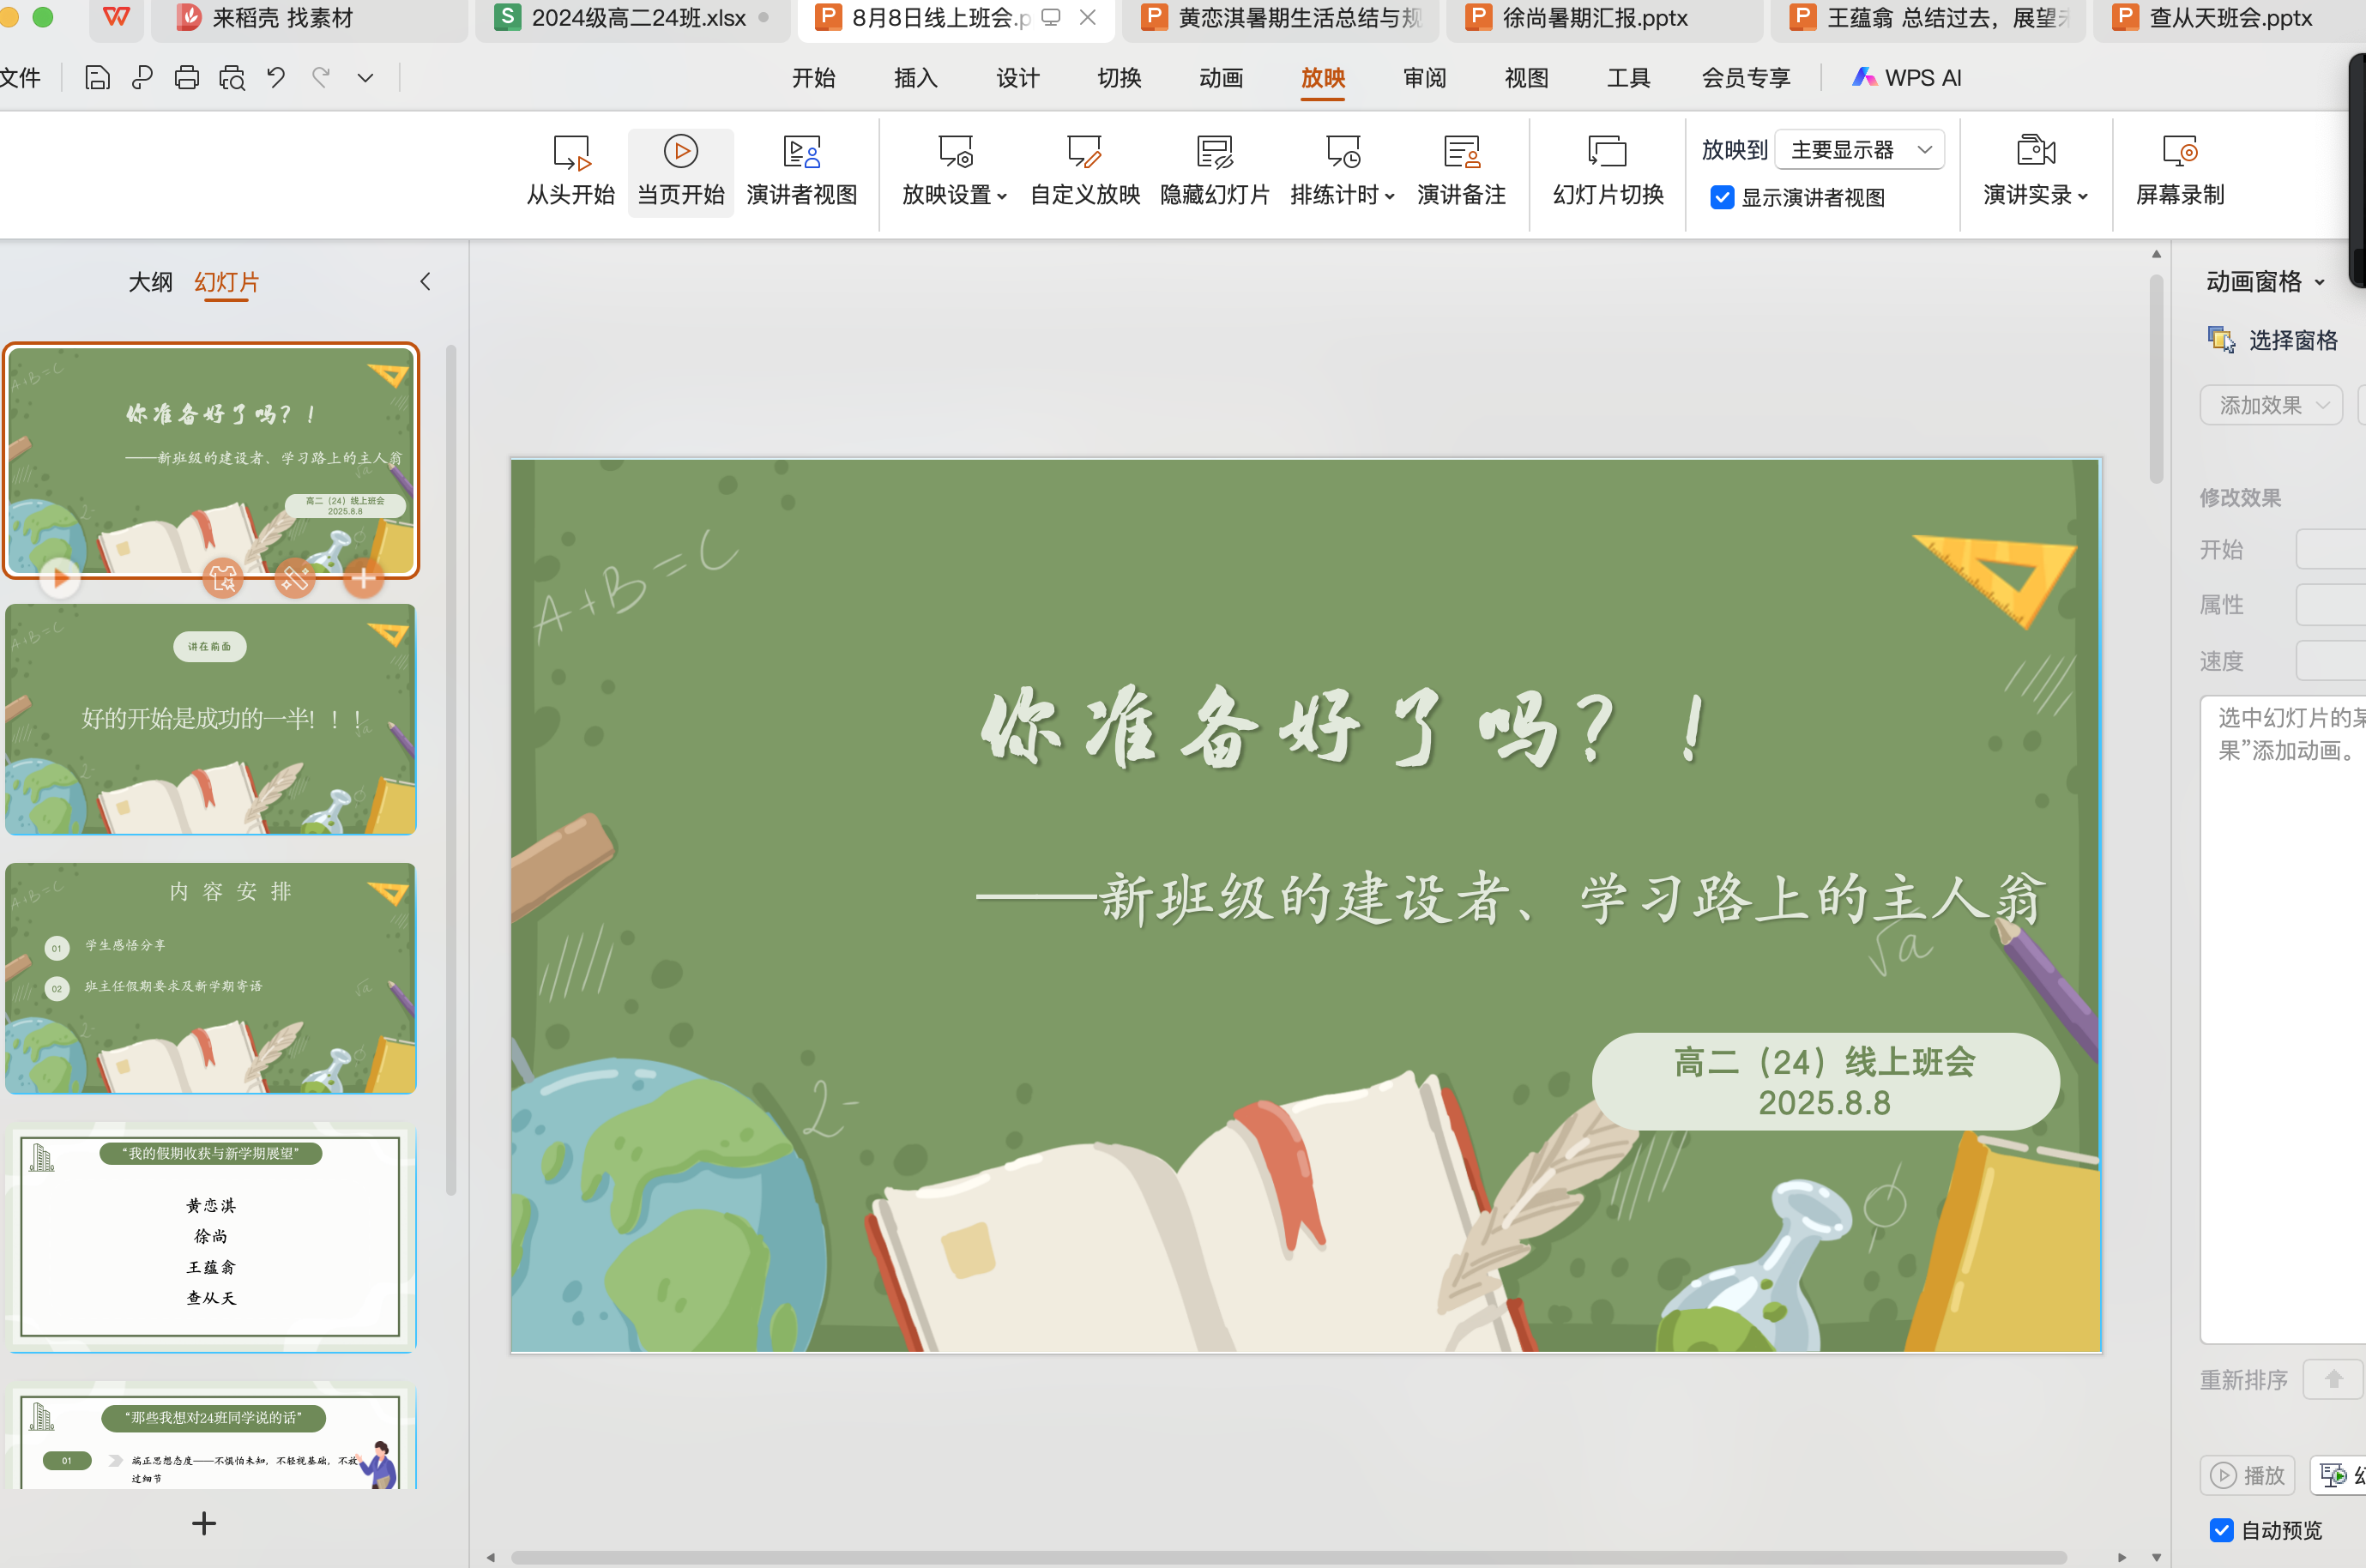Start screen recording (屏幕录制)
The image size is (2366, 1568).
click(2179, 171)
